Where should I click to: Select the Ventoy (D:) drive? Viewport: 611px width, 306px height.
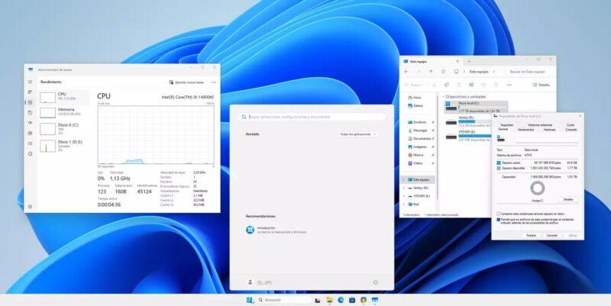468,121
